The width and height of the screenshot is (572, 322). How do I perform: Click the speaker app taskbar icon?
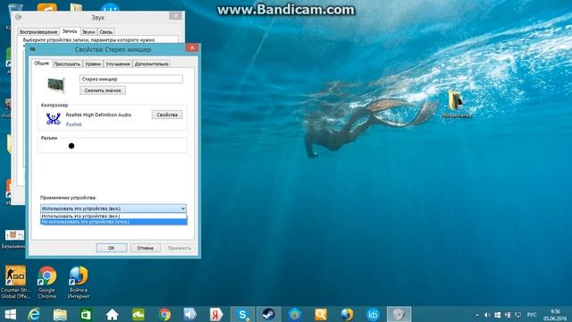tap(190, 315)
